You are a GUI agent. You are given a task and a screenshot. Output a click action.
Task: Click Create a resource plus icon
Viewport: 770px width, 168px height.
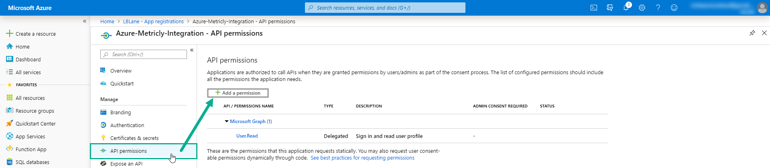(x=10, y=33)
